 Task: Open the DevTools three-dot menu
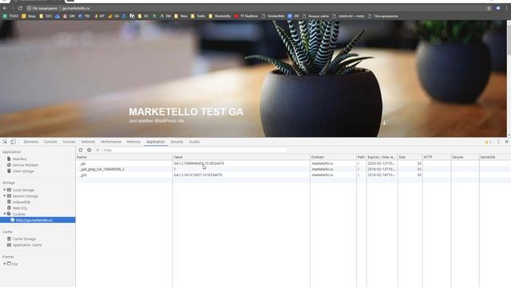click(498, 142)
